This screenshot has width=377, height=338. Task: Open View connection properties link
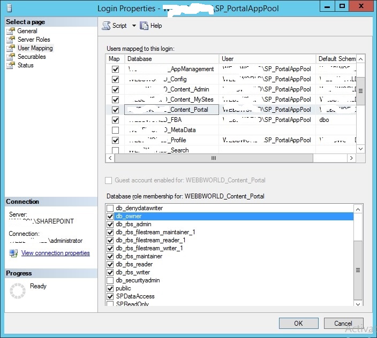pyautogui.click(x=56, y=253)
